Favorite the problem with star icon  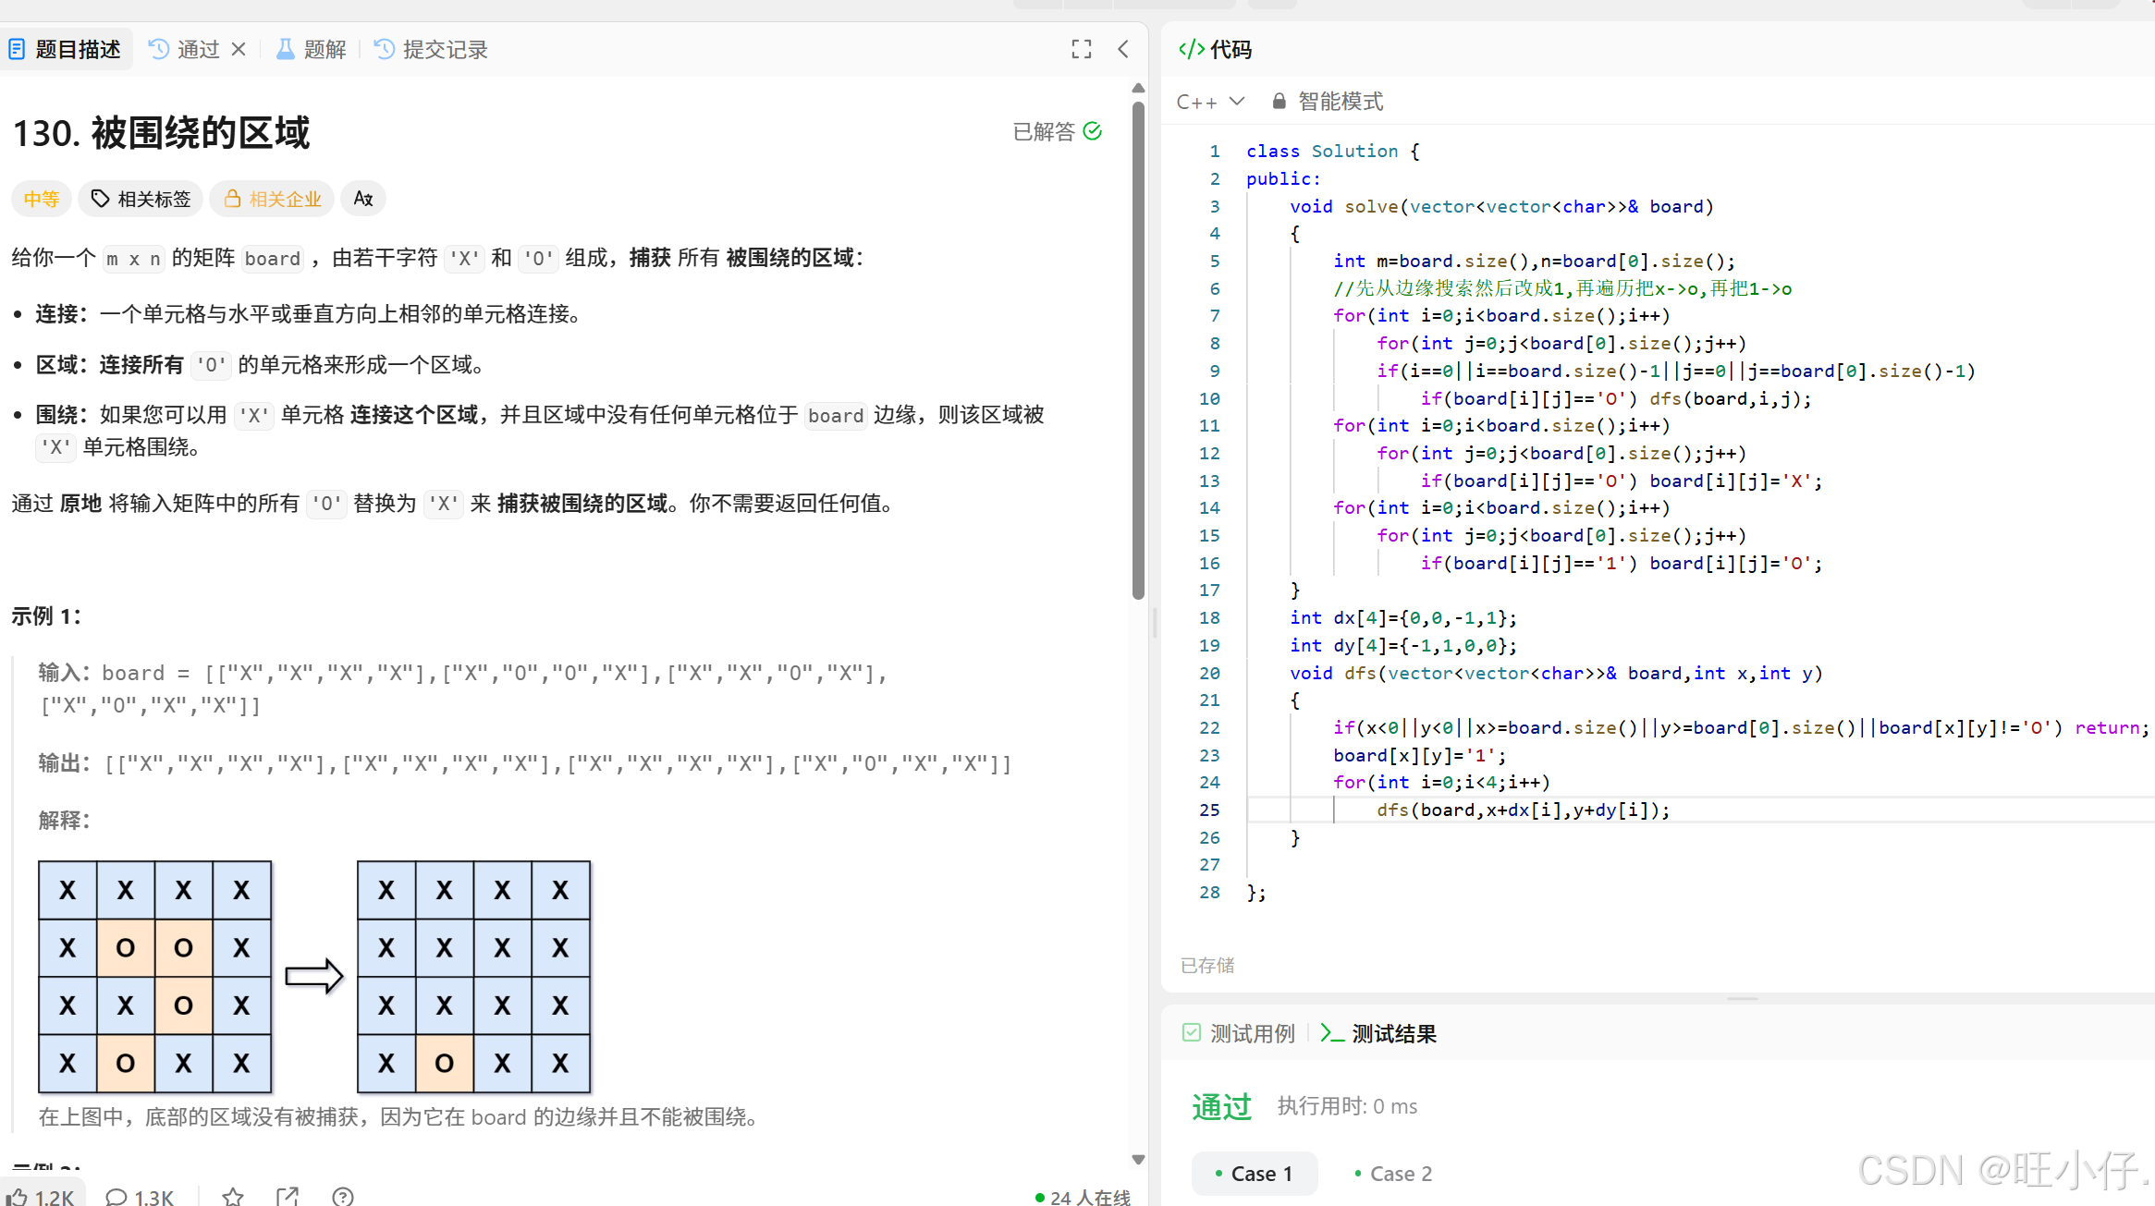pos(233,1196)
